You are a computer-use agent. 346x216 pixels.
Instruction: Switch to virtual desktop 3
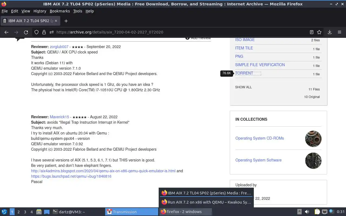pos(25,212)
